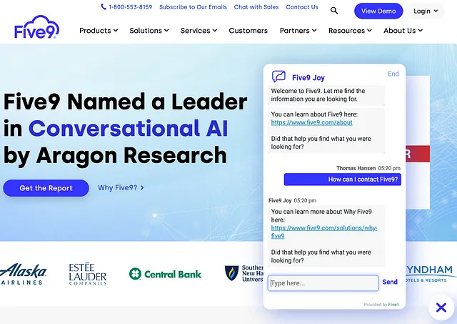Click the Get the Report button
Viewport: 457px width, 324px height.
click(46, 188)
